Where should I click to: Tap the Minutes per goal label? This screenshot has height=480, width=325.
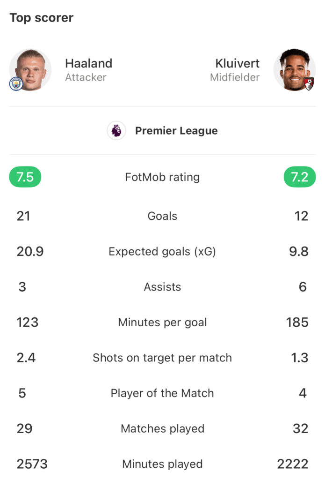(x=163, y=322)
